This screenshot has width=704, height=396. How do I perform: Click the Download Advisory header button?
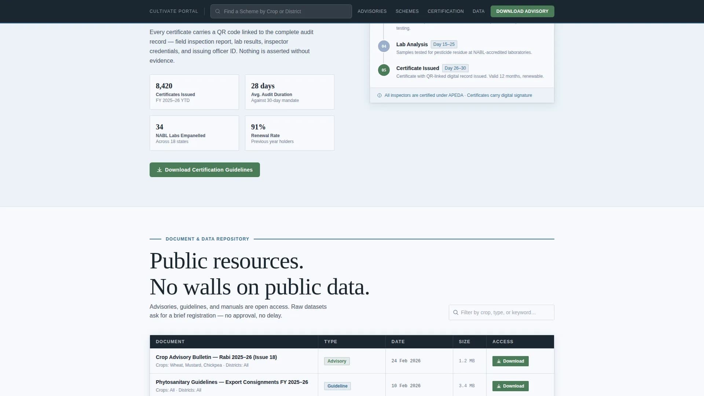522,11
